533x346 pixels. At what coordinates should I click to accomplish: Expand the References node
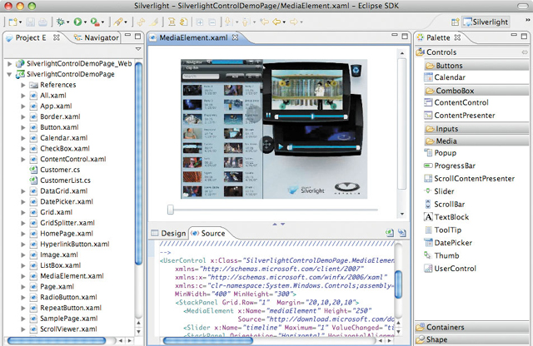click(23, 85)
